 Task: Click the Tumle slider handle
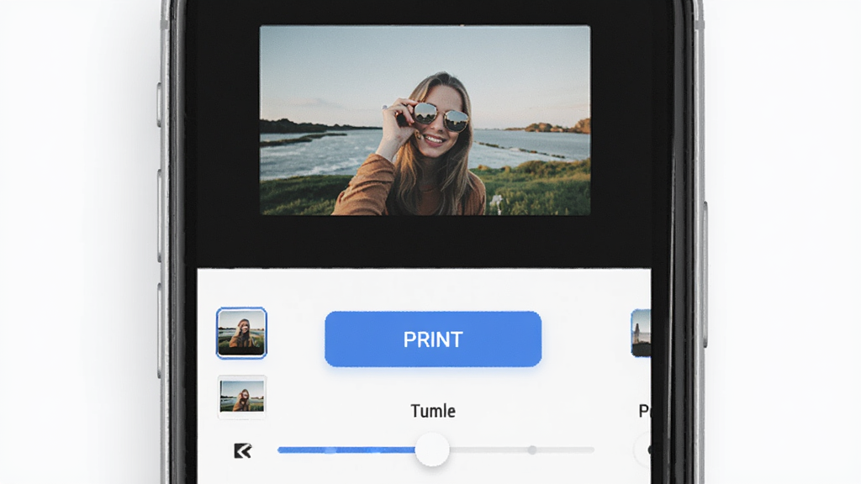pyautogui.click(x=432, y=450)
